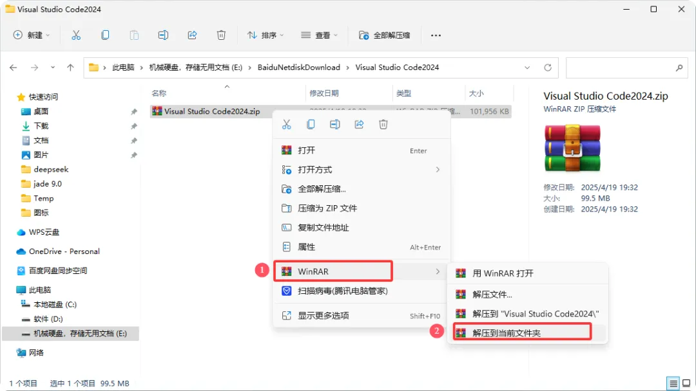696x391 pixels.
Task: Open 快速访问 in the sidebar
Action: click(x=44, y=97)
